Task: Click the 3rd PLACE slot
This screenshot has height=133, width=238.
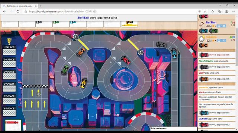Action: 9,75
